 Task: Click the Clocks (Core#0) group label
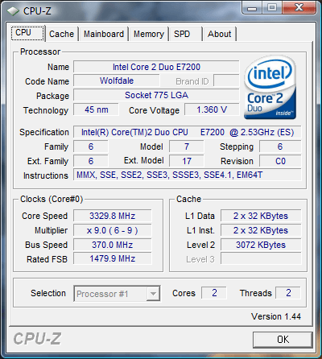point(52,199)
